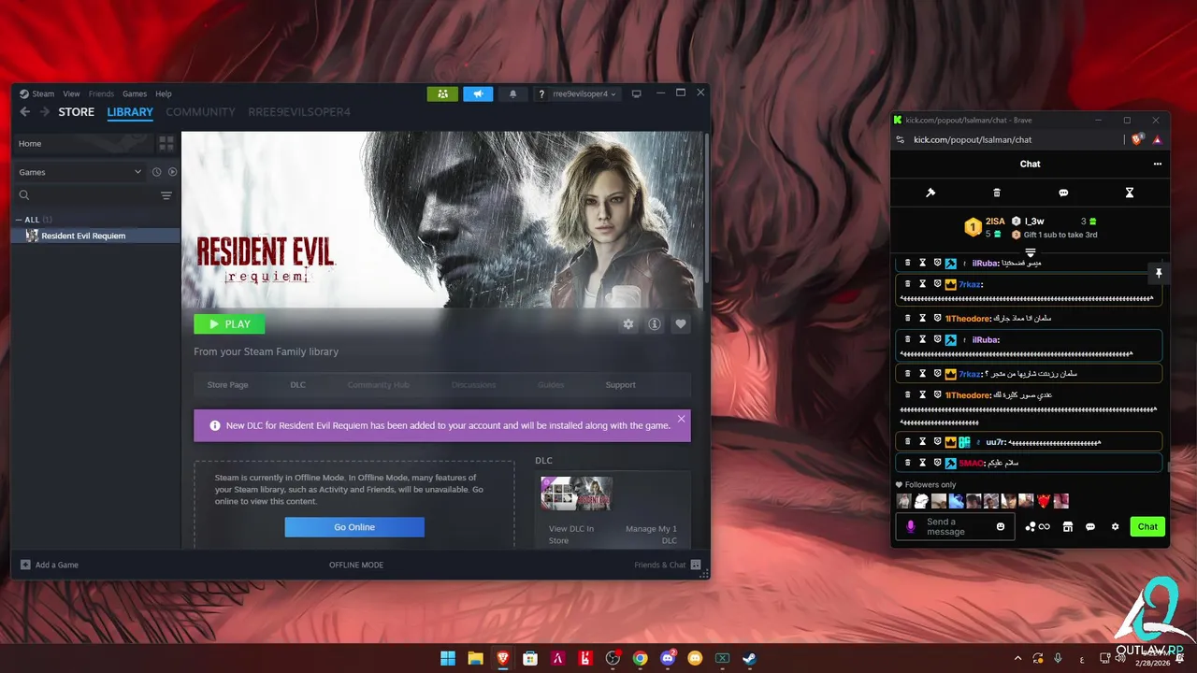Open Windows Start menu
This screenshot has width=1197, height=673.
tap(448, 658)
